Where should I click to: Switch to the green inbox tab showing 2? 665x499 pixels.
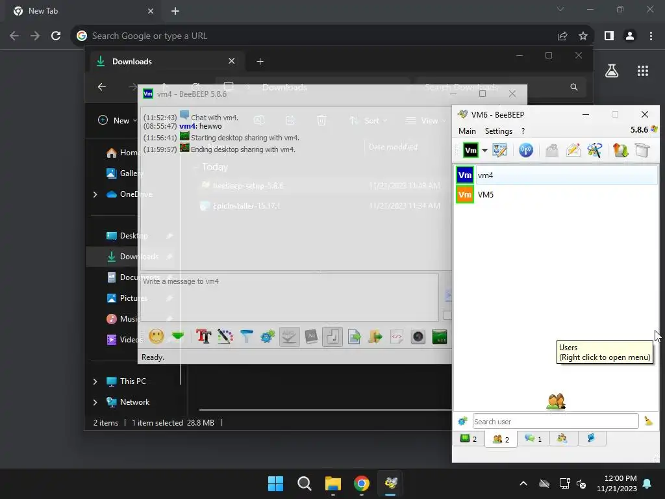tap(469, 439)
